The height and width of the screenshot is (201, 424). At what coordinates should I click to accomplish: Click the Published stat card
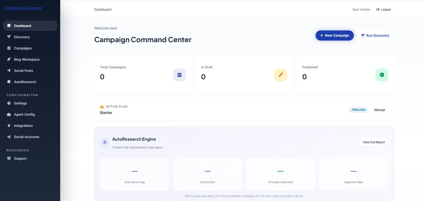coord(345,75)
